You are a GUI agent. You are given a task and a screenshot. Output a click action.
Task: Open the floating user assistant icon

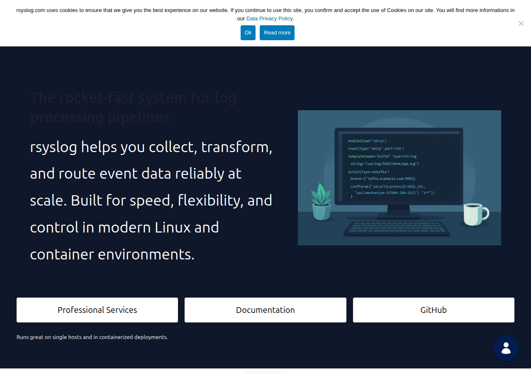click(506, 348)
